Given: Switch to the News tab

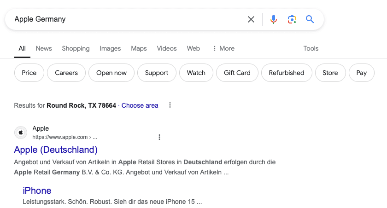Looking at the screenshot, I should [x=44, y=48].
